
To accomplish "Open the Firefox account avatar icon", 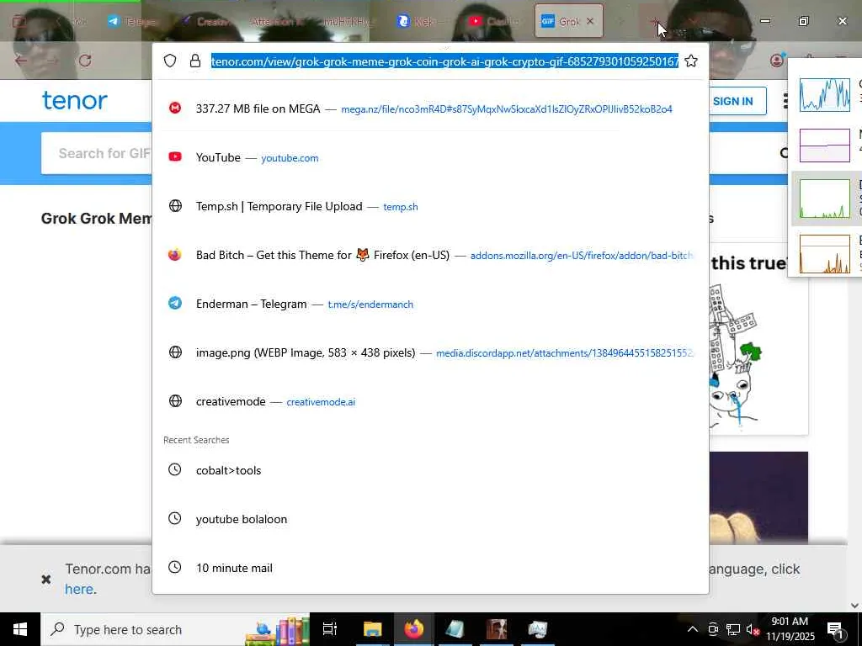I will [x=776, y=61].
